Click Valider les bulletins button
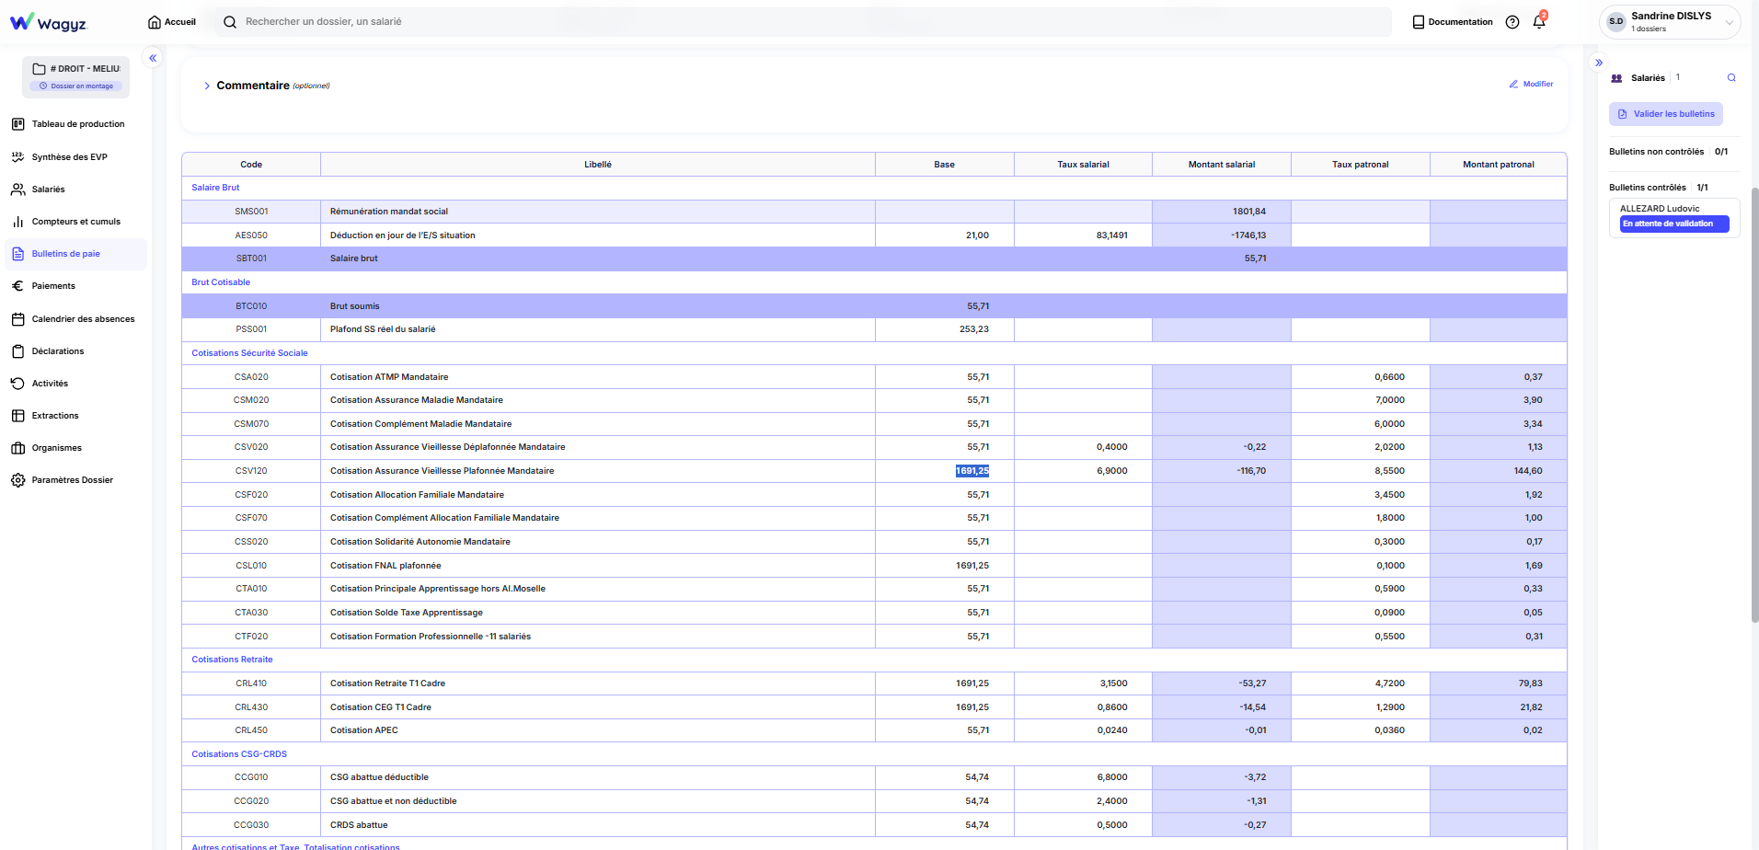 coord(1666,114)
